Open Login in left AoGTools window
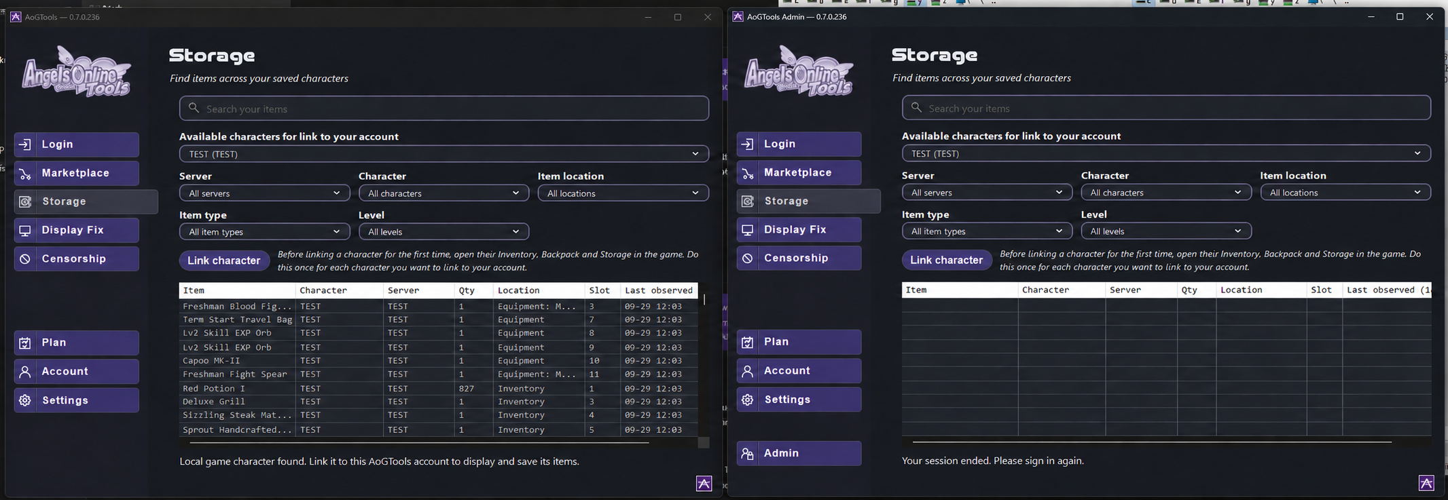 77,145
